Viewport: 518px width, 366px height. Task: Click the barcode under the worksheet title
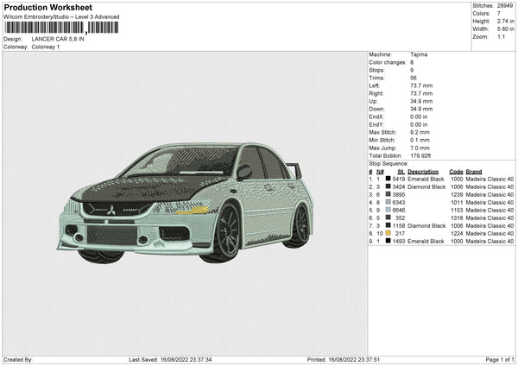(x=61, y=28)
